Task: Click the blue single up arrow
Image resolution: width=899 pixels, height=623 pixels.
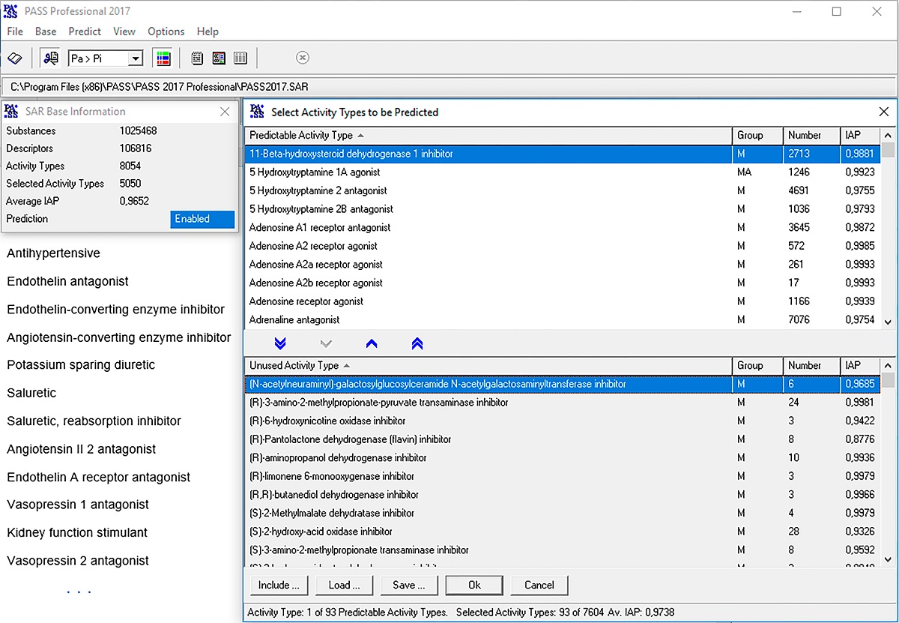Action: click(372, 344)
